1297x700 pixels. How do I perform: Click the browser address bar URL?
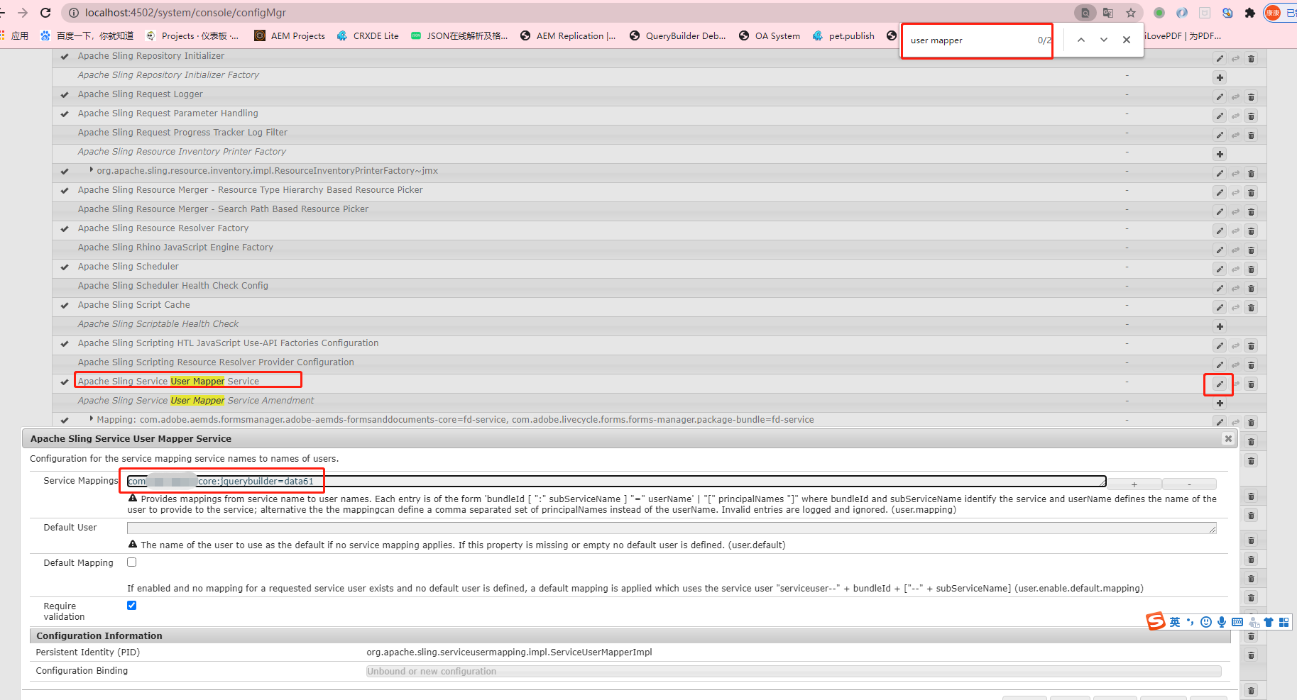(186, 13)
